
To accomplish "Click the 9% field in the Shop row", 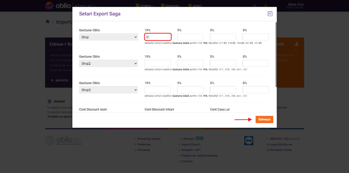I will (x=190, y=37).
